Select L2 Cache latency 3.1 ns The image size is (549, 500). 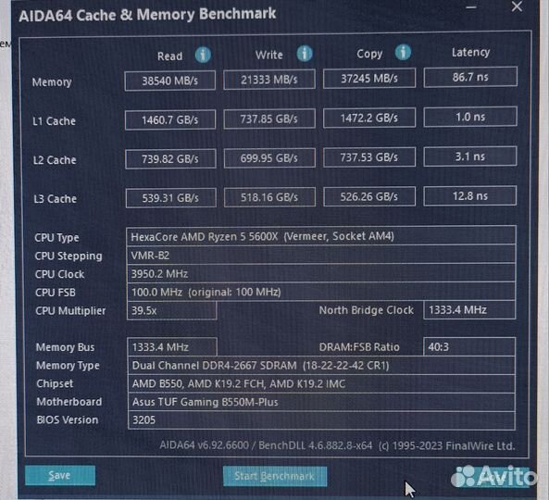(x=470, y=156)
